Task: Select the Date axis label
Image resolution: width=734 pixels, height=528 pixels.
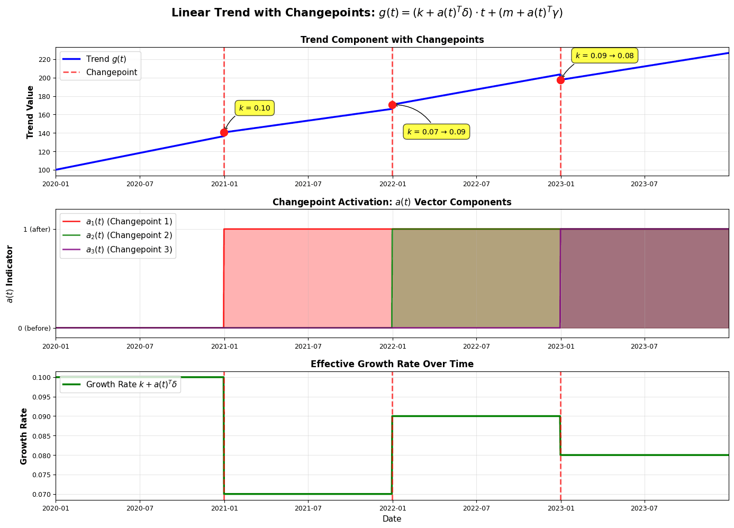Action: pyautogui.click(x=392, y=519)
